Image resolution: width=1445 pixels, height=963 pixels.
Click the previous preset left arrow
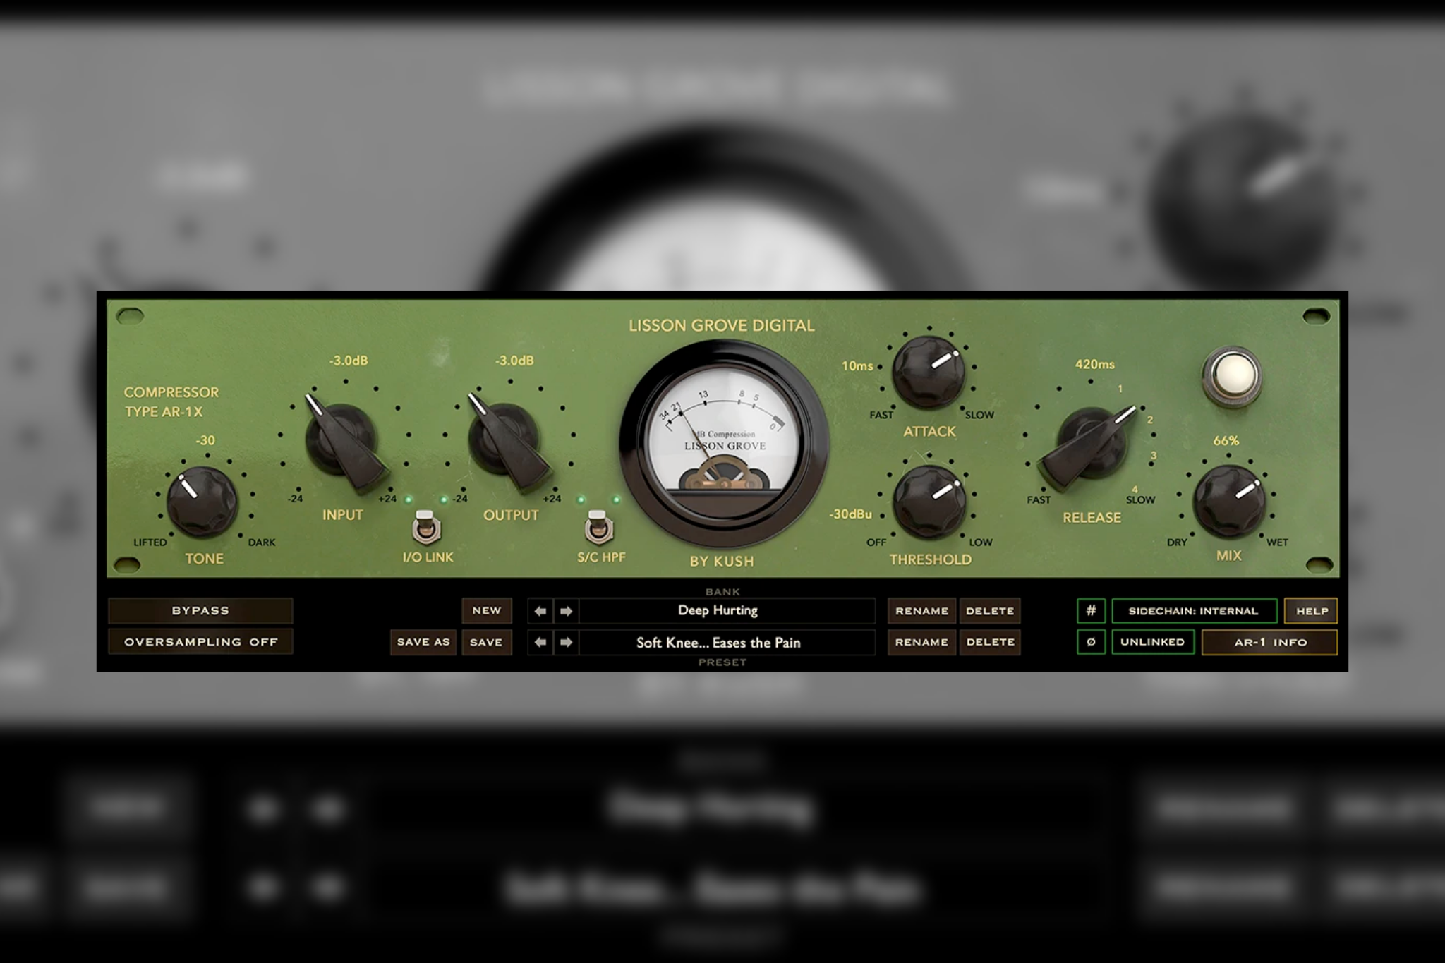[540, 643]
